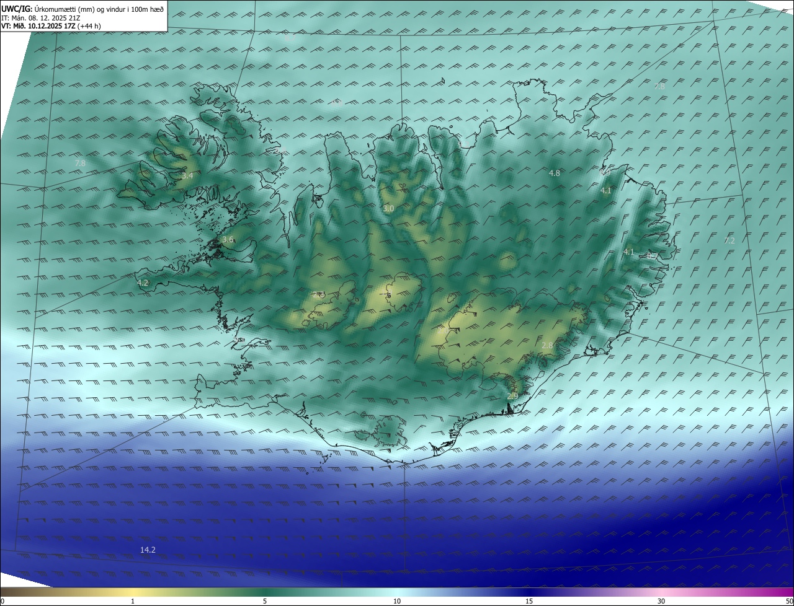Click the 7.8 value west of the Westfjords

pos(80,163)
